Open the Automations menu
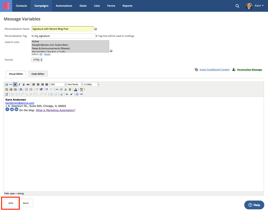Image resolution: width=268 pixels, height=211 pixels. (x=64, y=6)
